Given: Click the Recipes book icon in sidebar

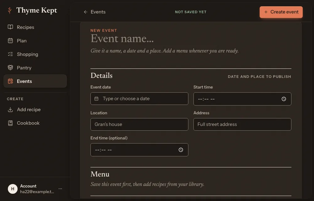Looking at the screenshot, I should coord(10,27).
